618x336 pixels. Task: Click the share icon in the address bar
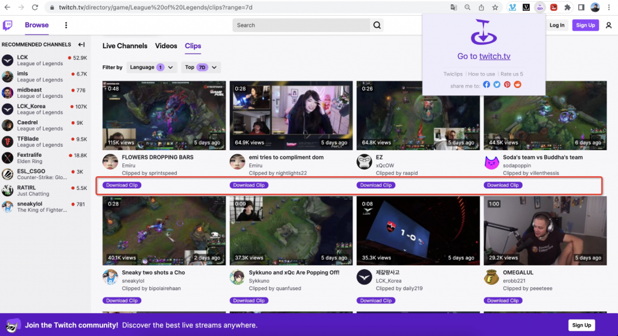(481, 7)
